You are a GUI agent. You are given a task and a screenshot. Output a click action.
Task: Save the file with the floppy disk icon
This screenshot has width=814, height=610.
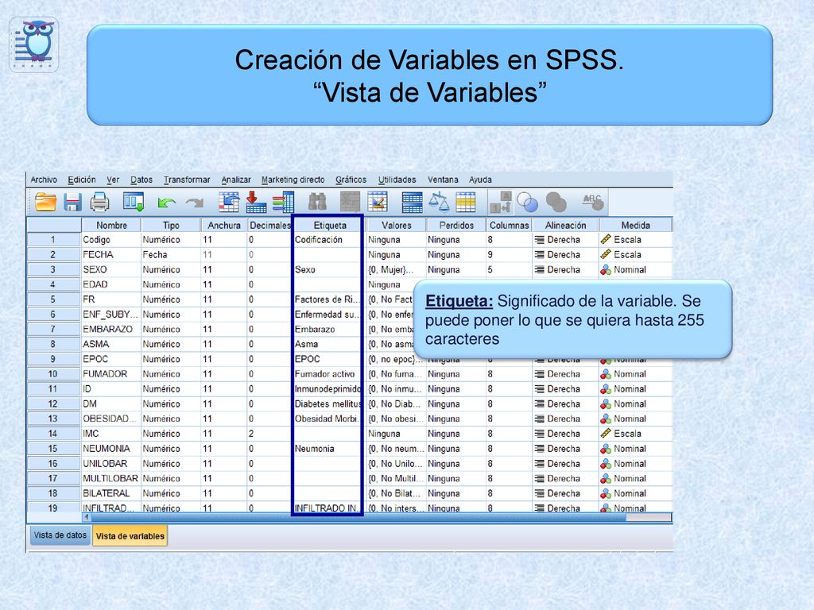point(72,203)
